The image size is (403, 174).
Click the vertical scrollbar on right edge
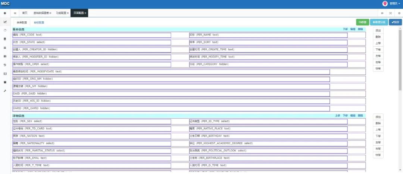[400, 59]
